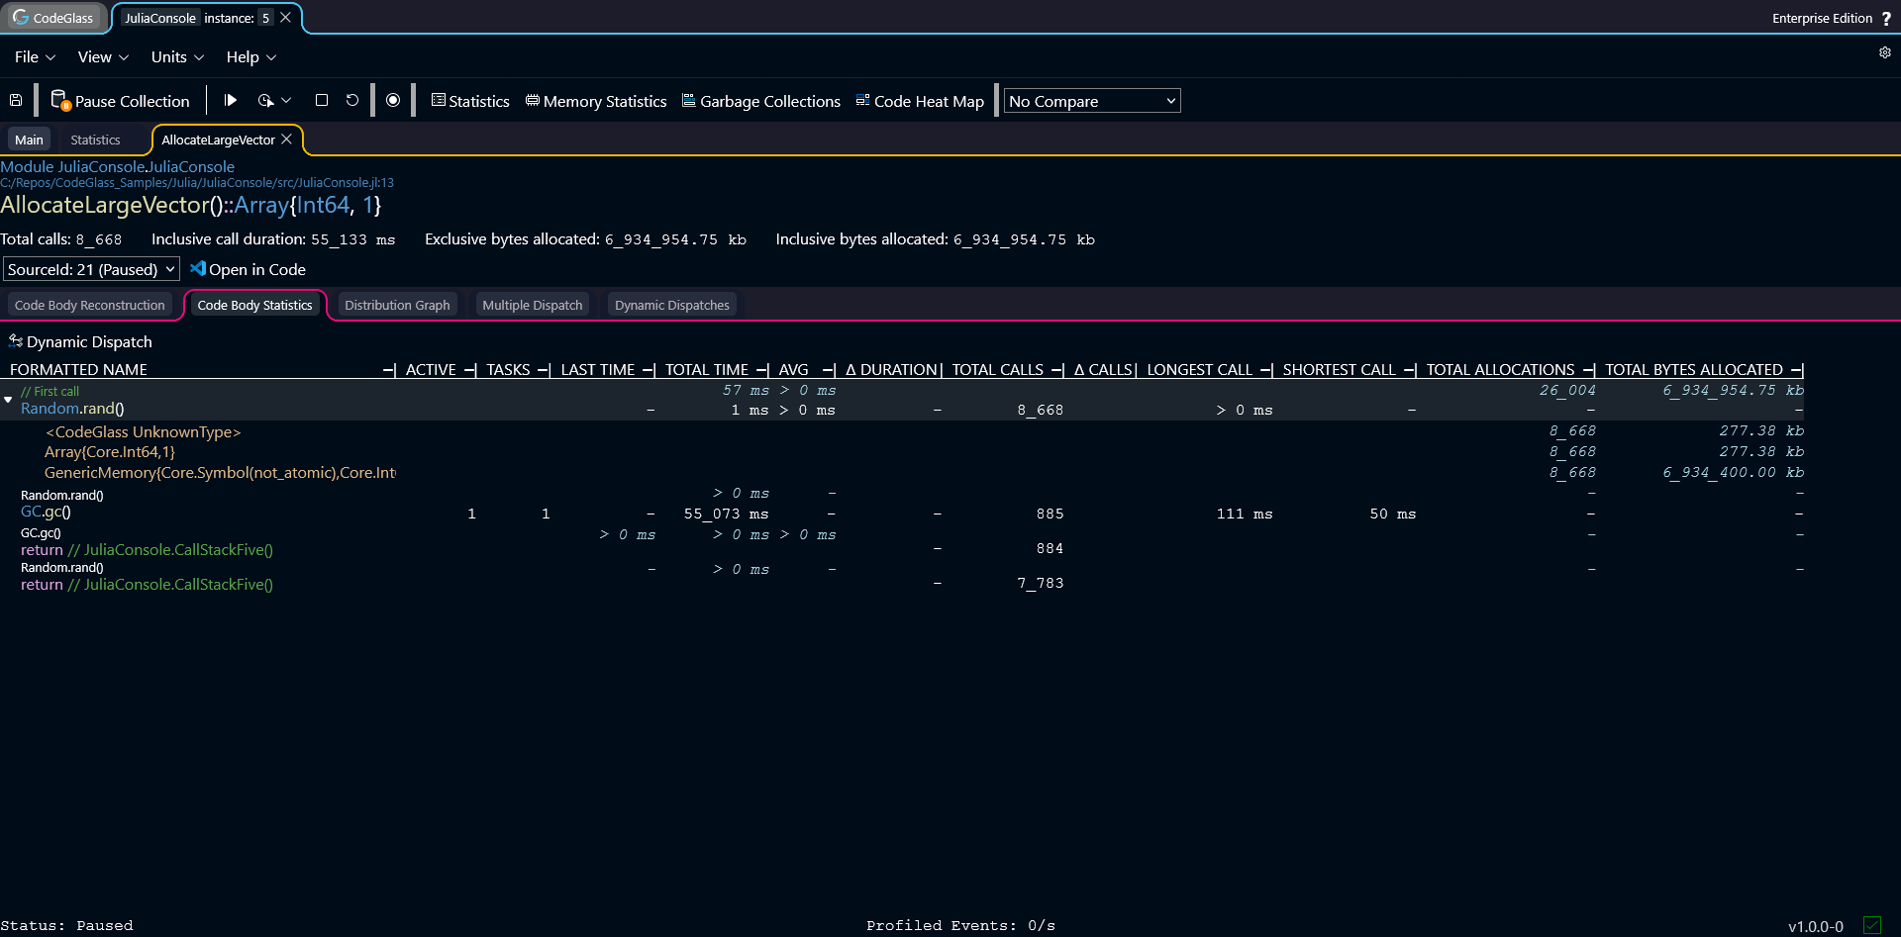The height and width of the screenshot is (937, 1901).
Task: Click the 55_073 ms total time value
Action: pyautogui.click(x=726, y=515)
